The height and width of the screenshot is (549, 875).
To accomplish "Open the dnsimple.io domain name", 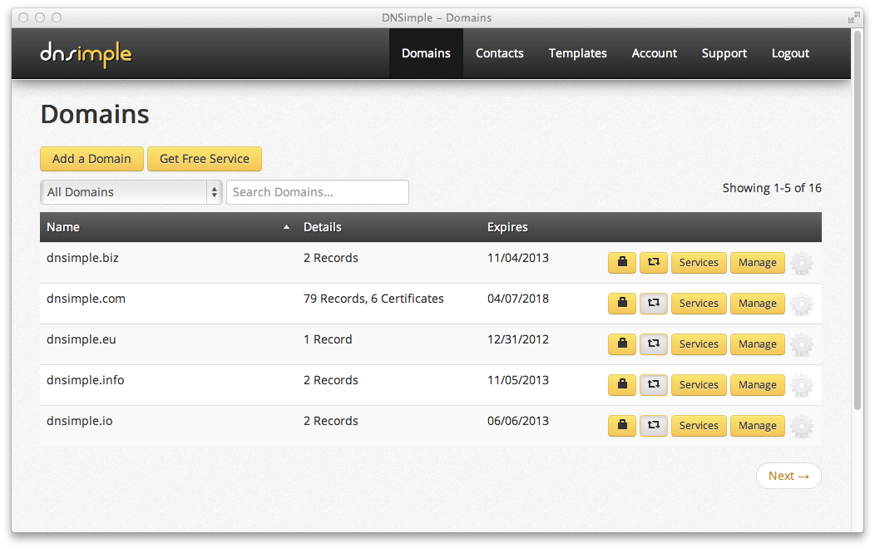I will [80, 421].
